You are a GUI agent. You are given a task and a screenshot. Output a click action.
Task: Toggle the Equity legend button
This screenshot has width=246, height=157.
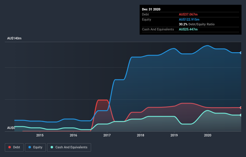[35, 147]
